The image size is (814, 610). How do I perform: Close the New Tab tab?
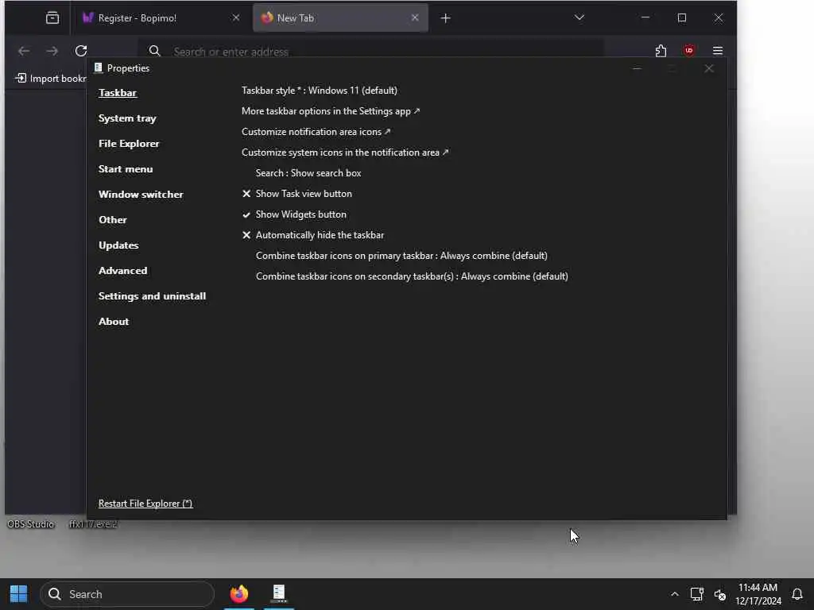(x=415, y=17)
